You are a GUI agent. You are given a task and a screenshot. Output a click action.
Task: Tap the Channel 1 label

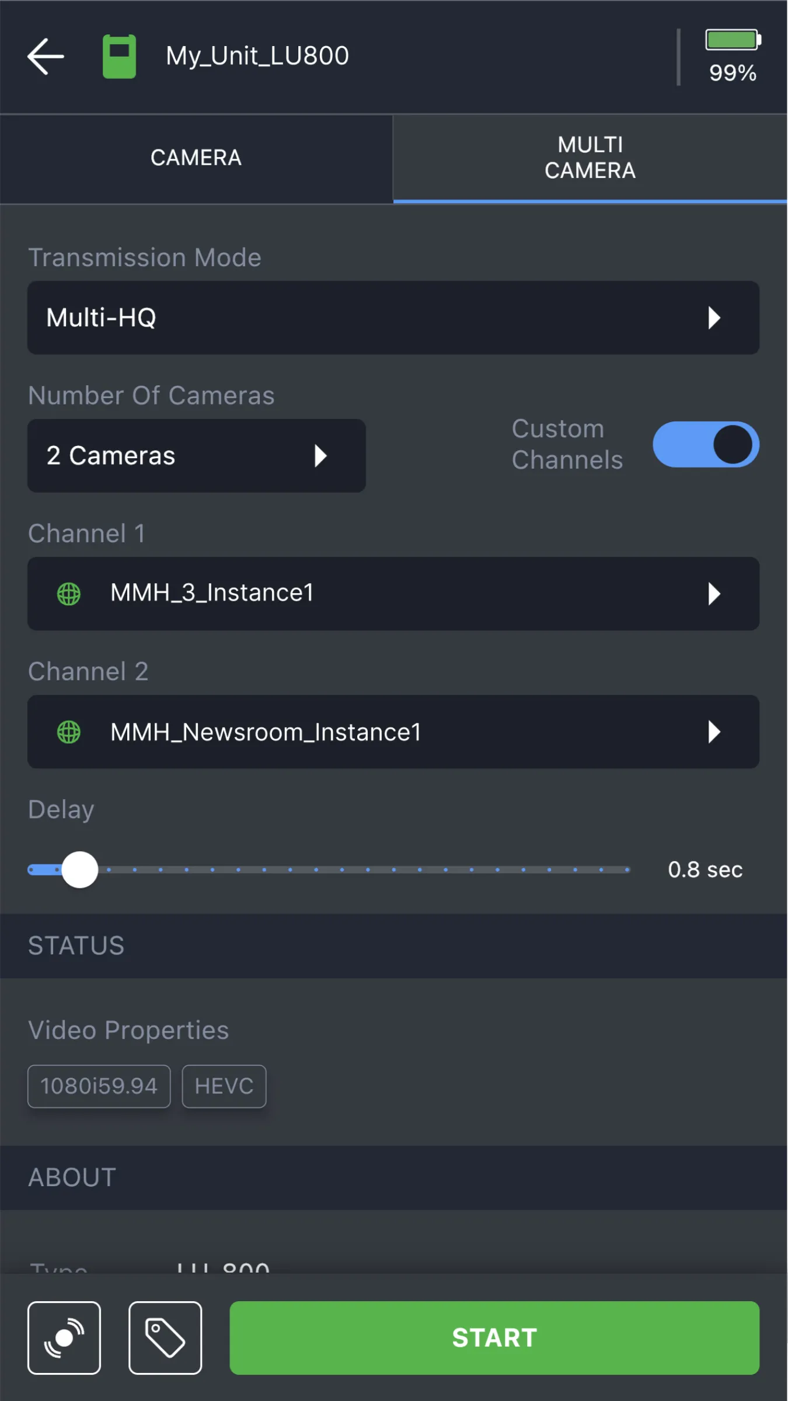click(x=86, y=534)
